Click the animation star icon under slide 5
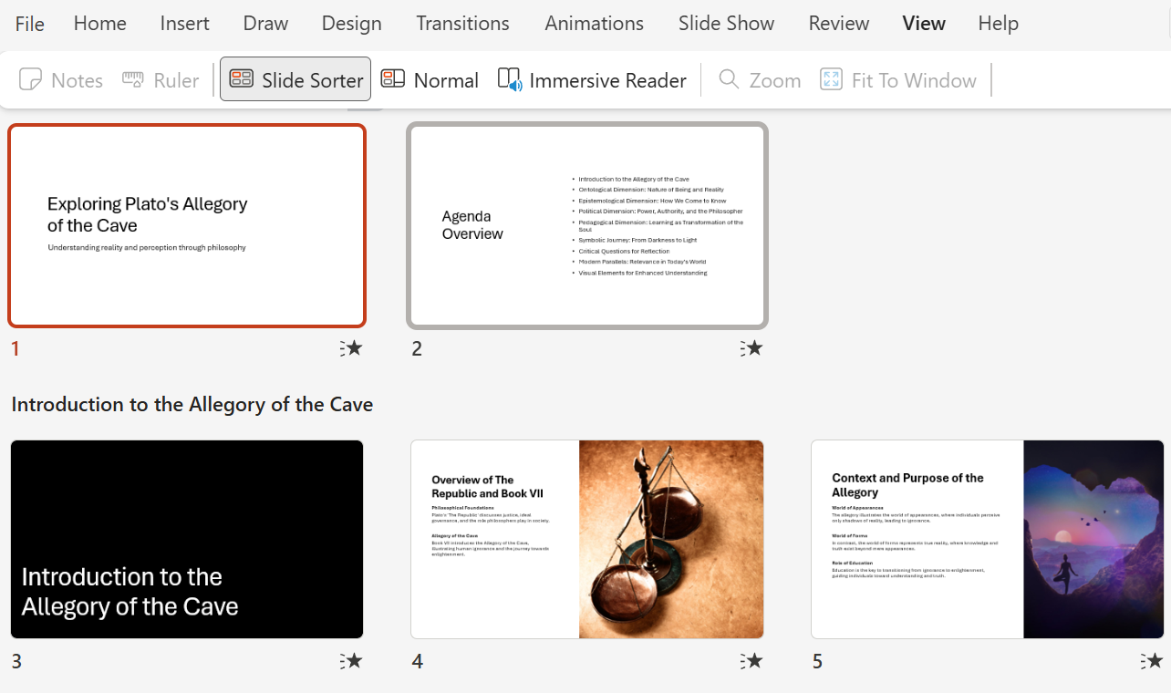The height and width of the screenshot is (693, 1171). [x=1152, y=661]
